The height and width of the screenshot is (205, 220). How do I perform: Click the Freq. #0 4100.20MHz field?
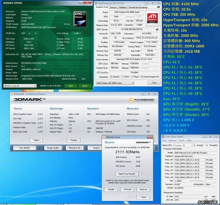(189, 160)
